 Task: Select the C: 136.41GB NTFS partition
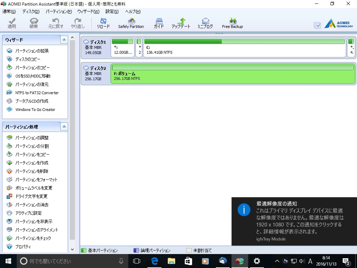click(244, 47)
